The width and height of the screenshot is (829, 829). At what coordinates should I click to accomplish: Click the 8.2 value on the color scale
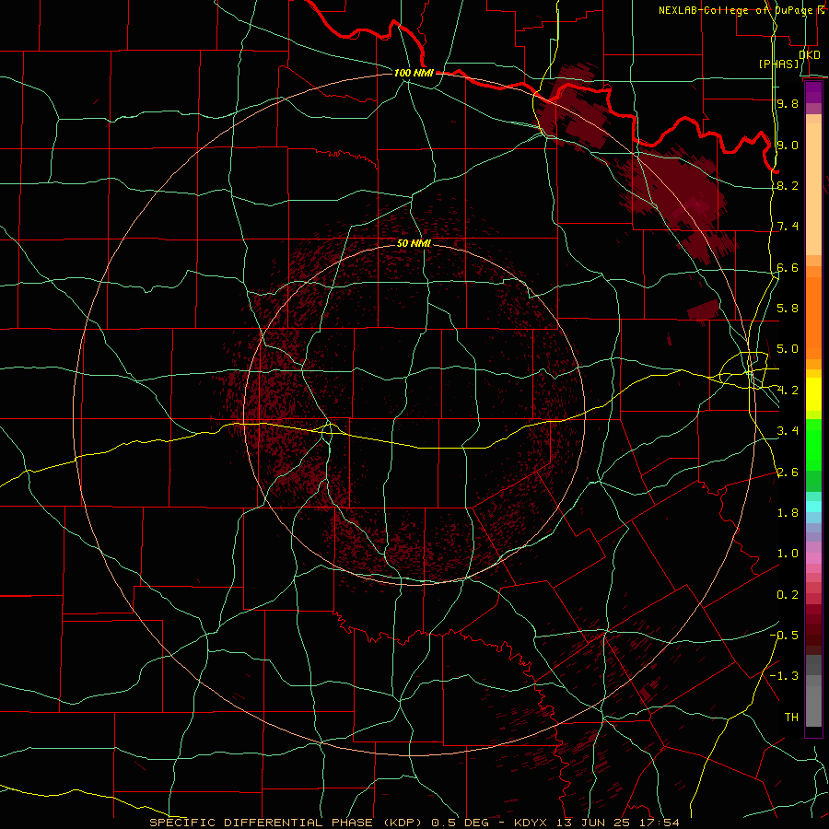click(x=788, y=185)
